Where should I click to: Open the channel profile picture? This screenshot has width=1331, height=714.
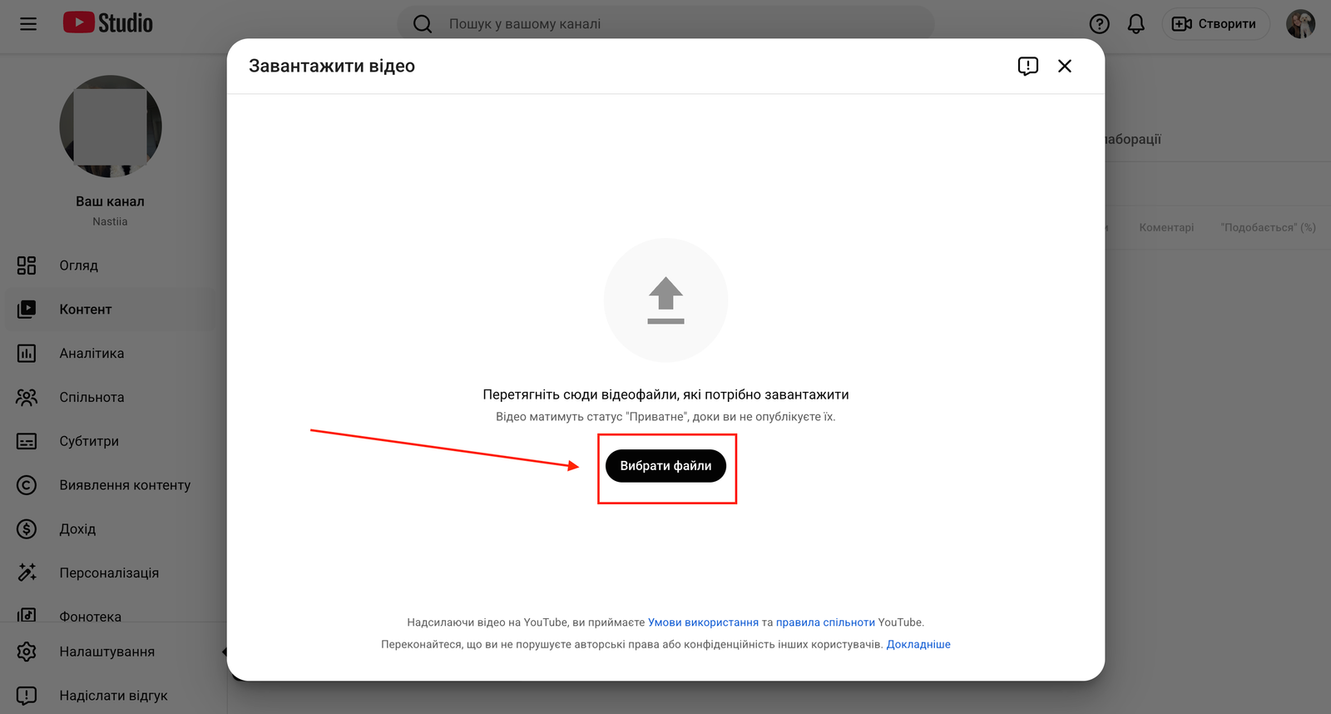click(x=111, y=126)
